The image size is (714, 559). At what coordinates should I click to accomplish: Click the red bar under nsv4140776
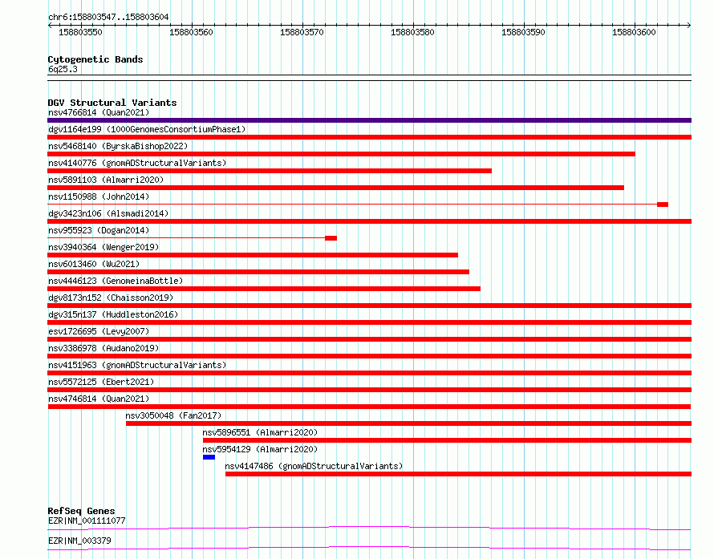(270, 171)
